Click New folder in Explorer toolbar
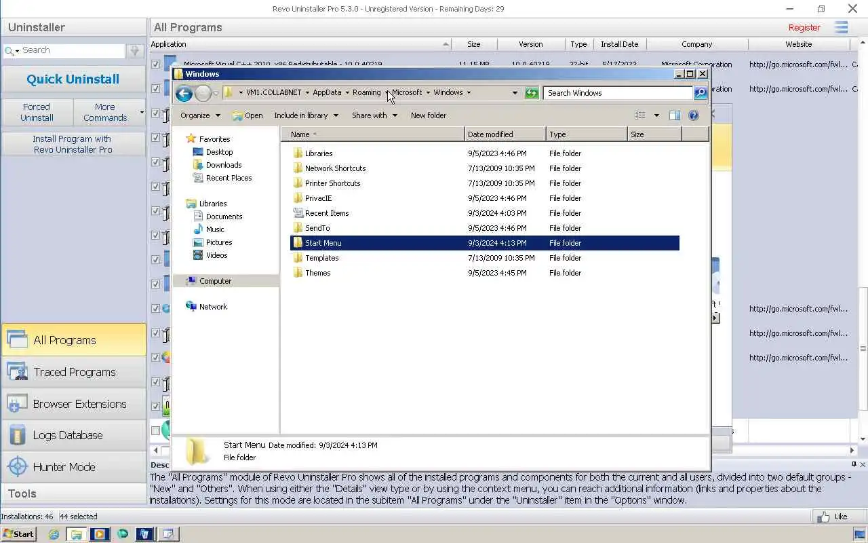 click(x=429, y=115)
